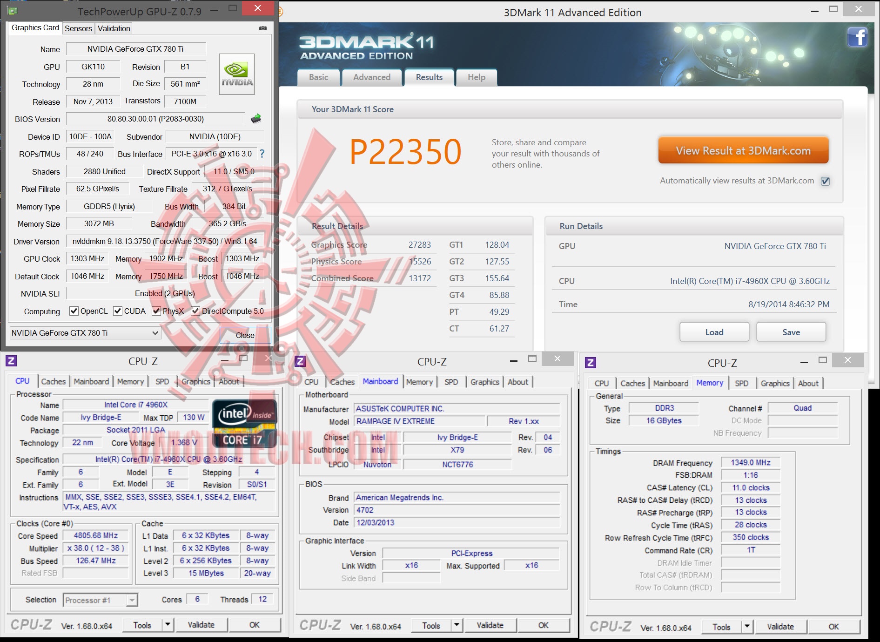Click the GPU-Z title bar app icon

[12, 11]
